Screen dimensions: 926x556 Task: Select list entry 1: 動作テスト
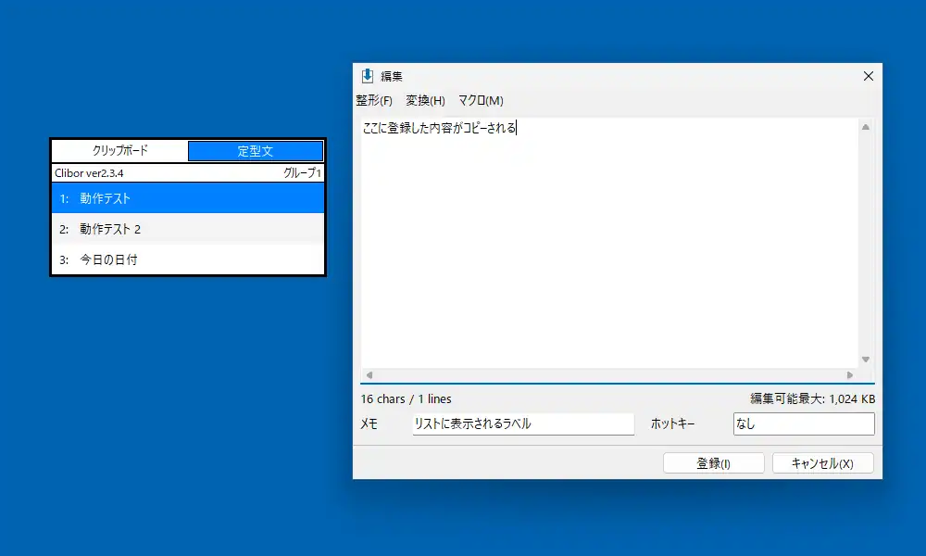188,198
